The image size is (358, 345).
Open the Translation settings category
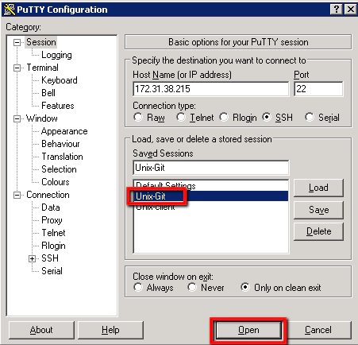(62, 157)
